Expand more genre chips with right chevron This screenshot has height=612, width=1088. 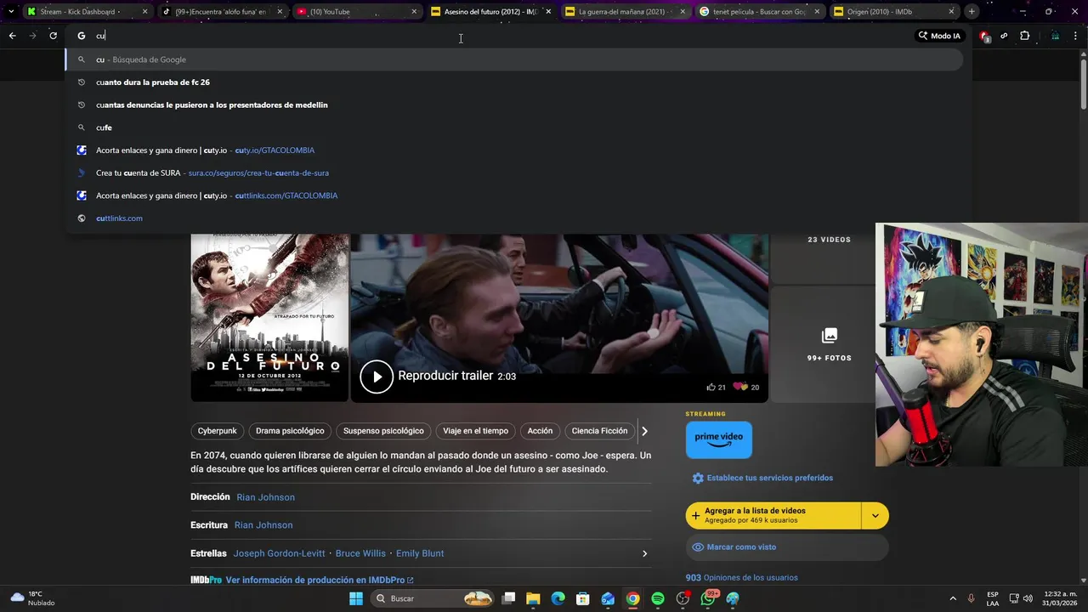coord(644,431)
